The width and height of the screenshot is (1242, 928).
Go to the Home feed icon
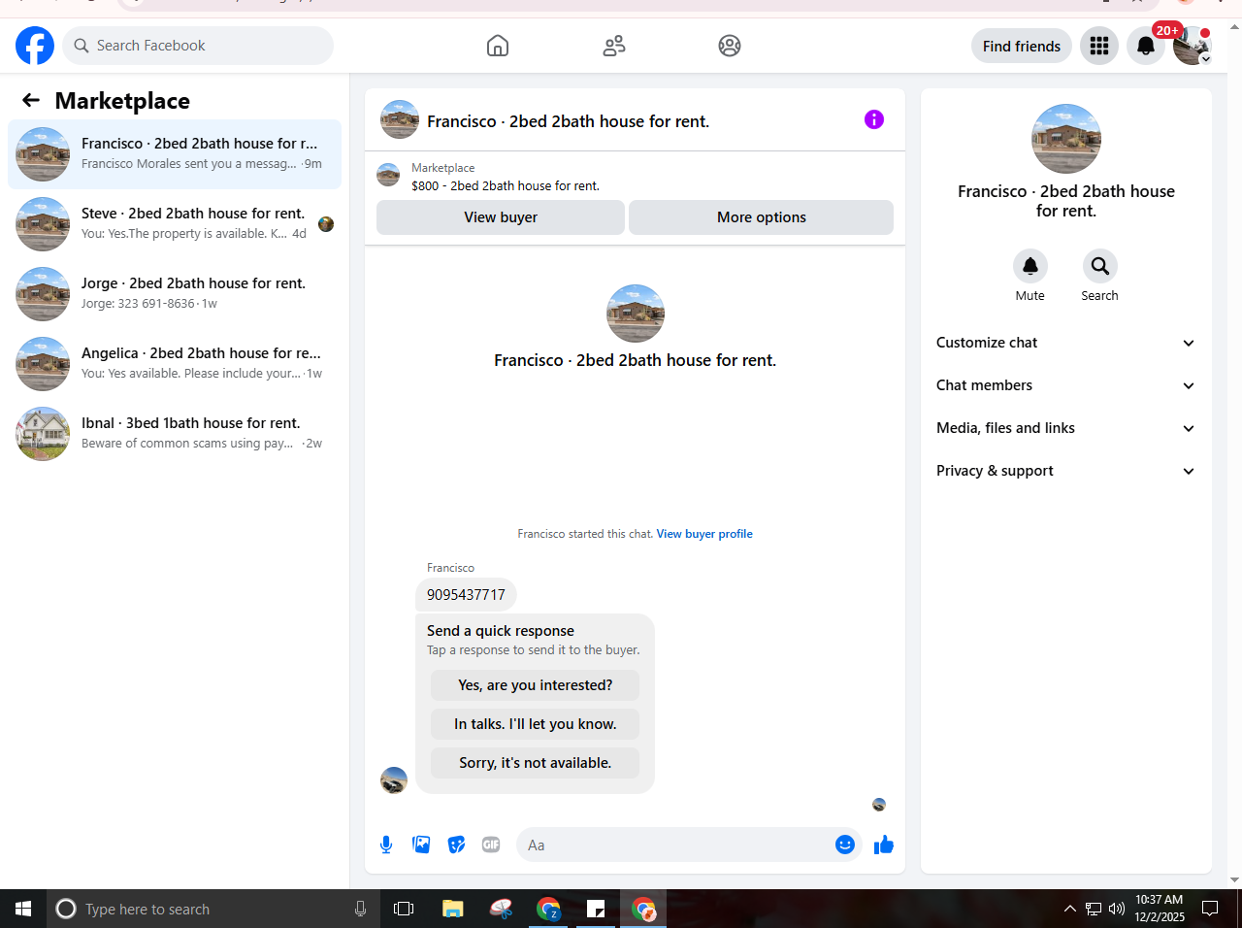tap(498, 46)
